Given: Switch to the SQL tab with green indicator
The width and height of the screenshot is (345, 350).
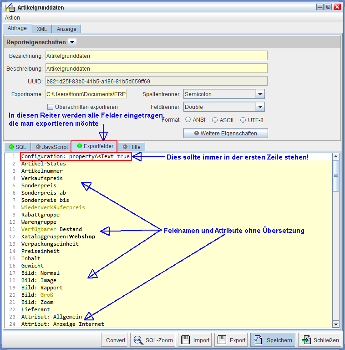Looking at the screenshot, I should click(17, 147).
